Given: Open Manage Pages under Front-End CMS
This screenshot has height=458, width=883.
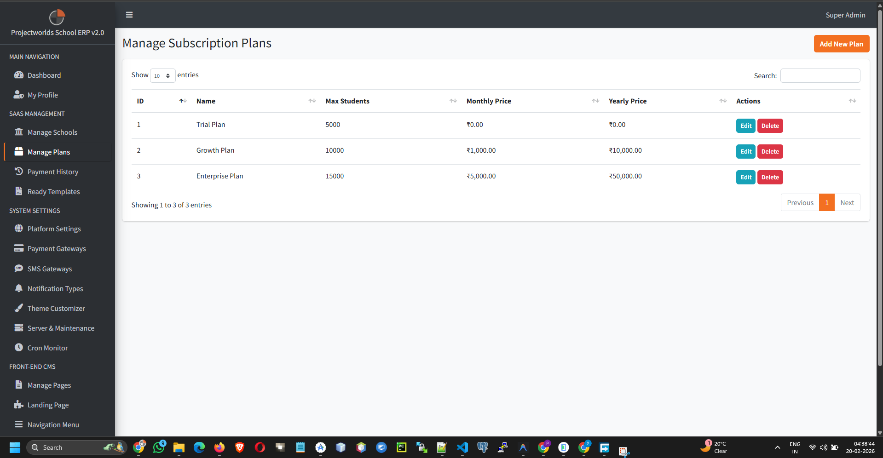Looking at the screenshot, I should pos(48,385).
